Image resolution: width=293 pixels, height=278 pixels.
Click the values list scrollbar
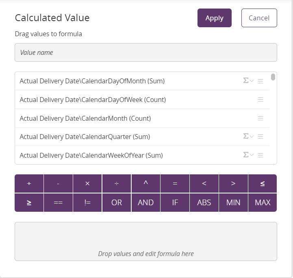coord(273,77)
